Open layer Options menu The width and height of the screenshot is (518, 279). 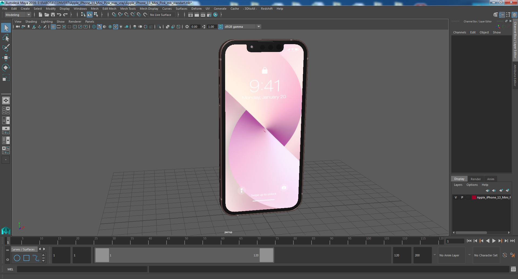point(472,185)
